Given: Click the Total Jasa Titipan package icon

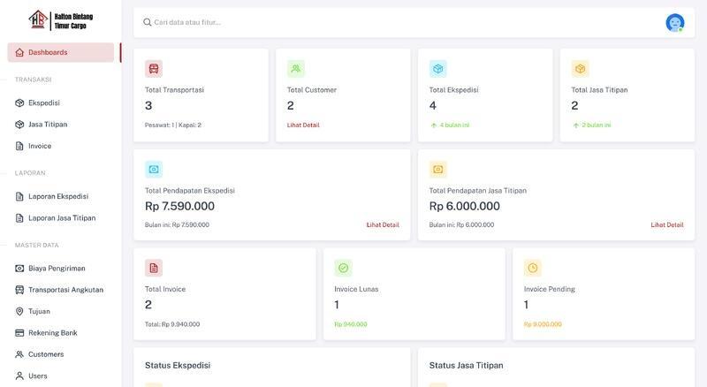Looking at the screenshot, I should click(x=580, y=69).
